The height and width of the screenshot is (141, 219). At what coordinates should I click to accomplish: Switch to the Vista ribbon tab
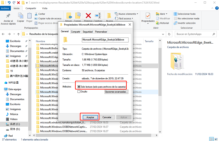coord(45,8)
